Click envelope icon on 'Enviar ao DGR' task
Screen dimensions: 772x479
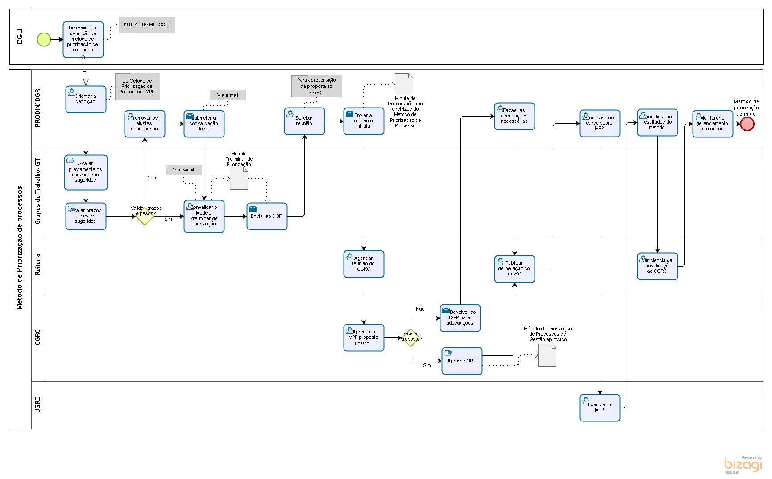pos(253,208)
